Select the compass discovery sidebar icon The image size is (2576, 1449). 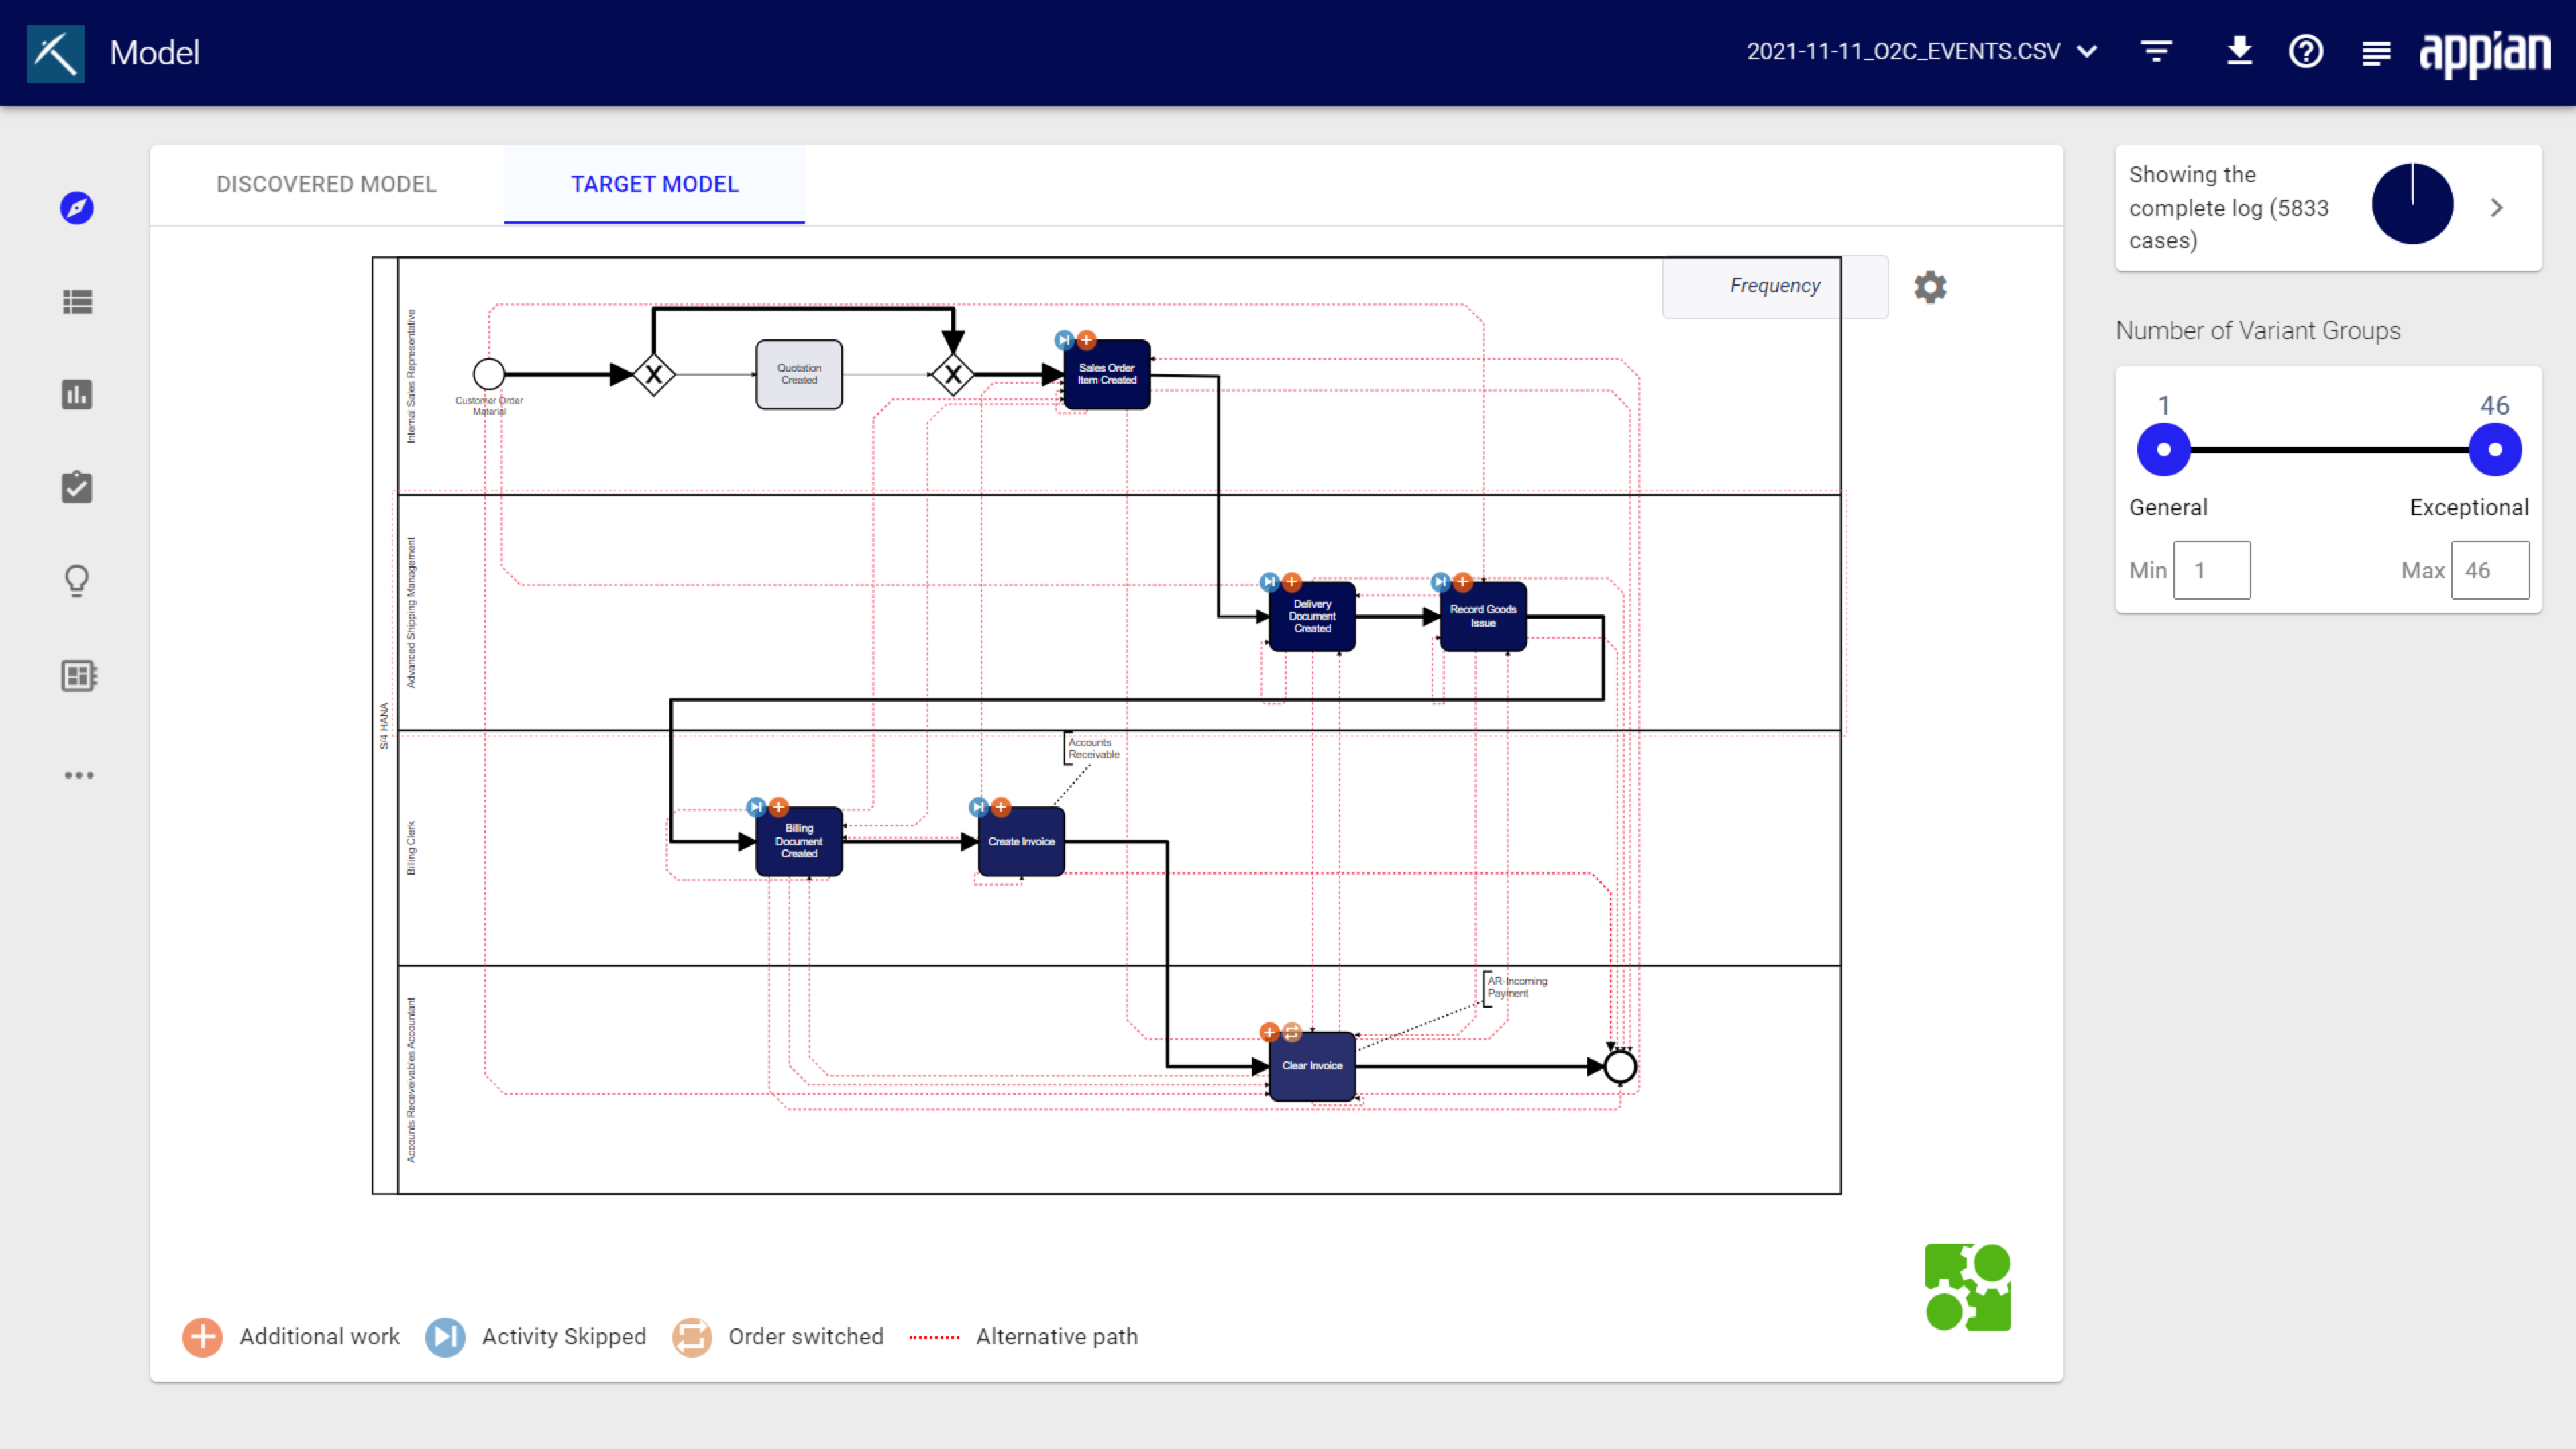click(x=77, y=208)
